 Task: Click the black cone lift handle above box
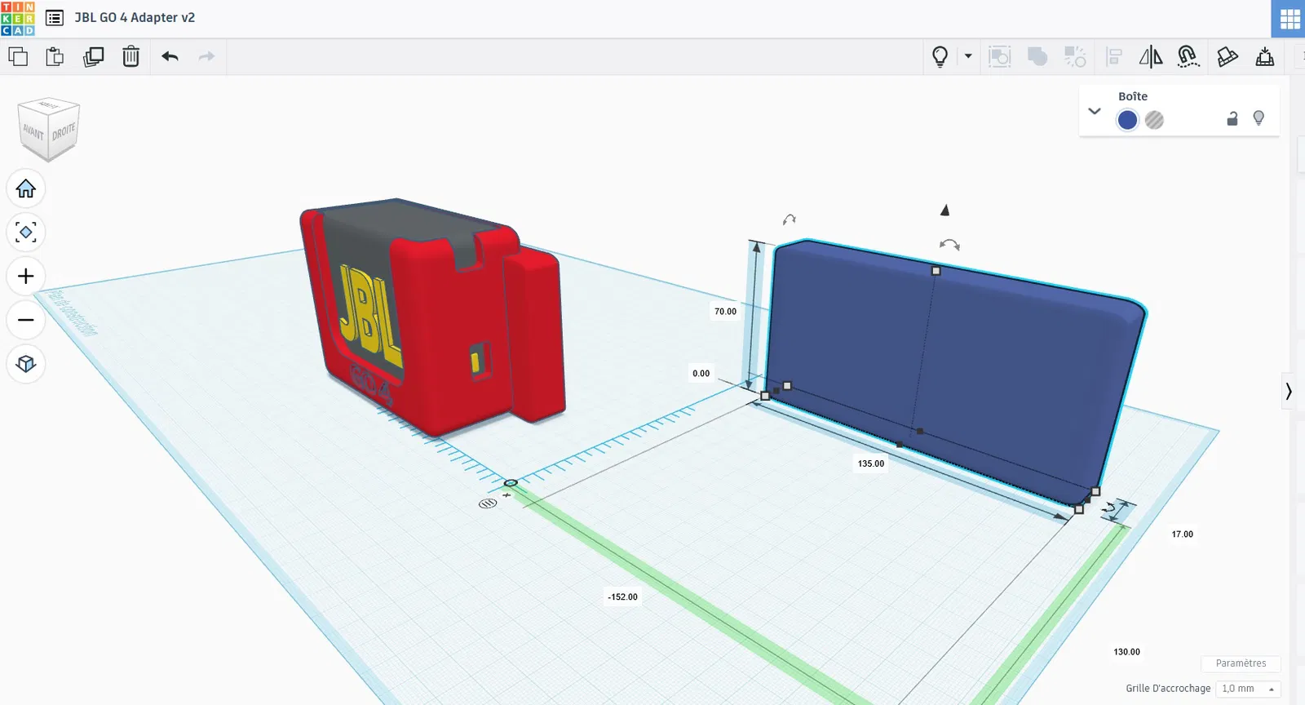(x=944, y=211)
